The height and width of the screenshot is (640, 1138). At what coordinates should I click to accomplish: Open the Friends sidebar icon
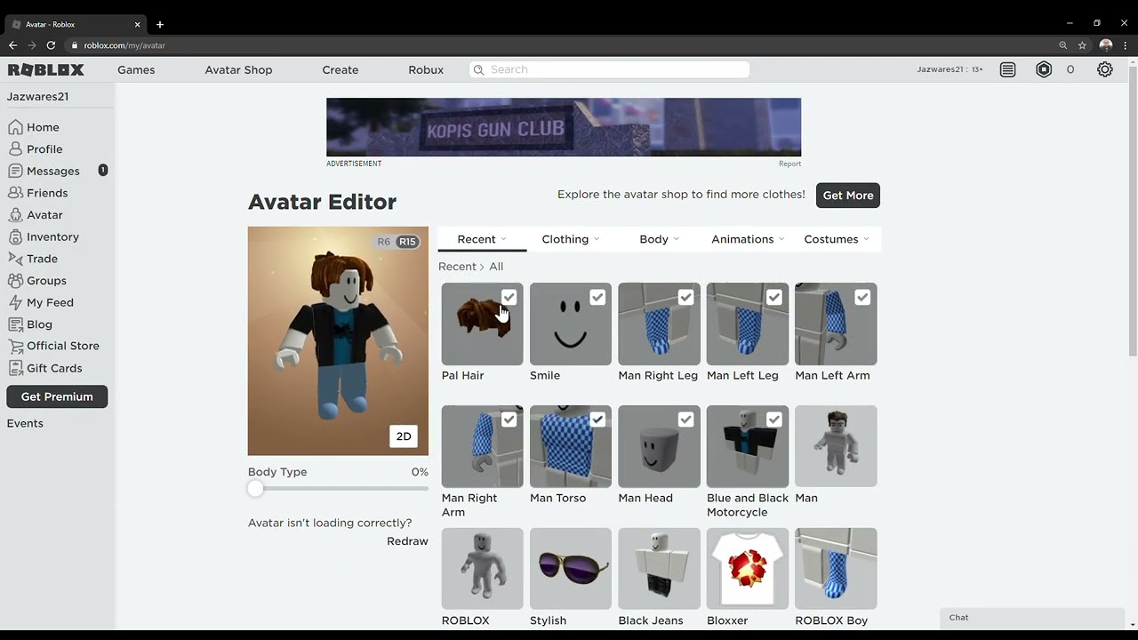(15, 193)
